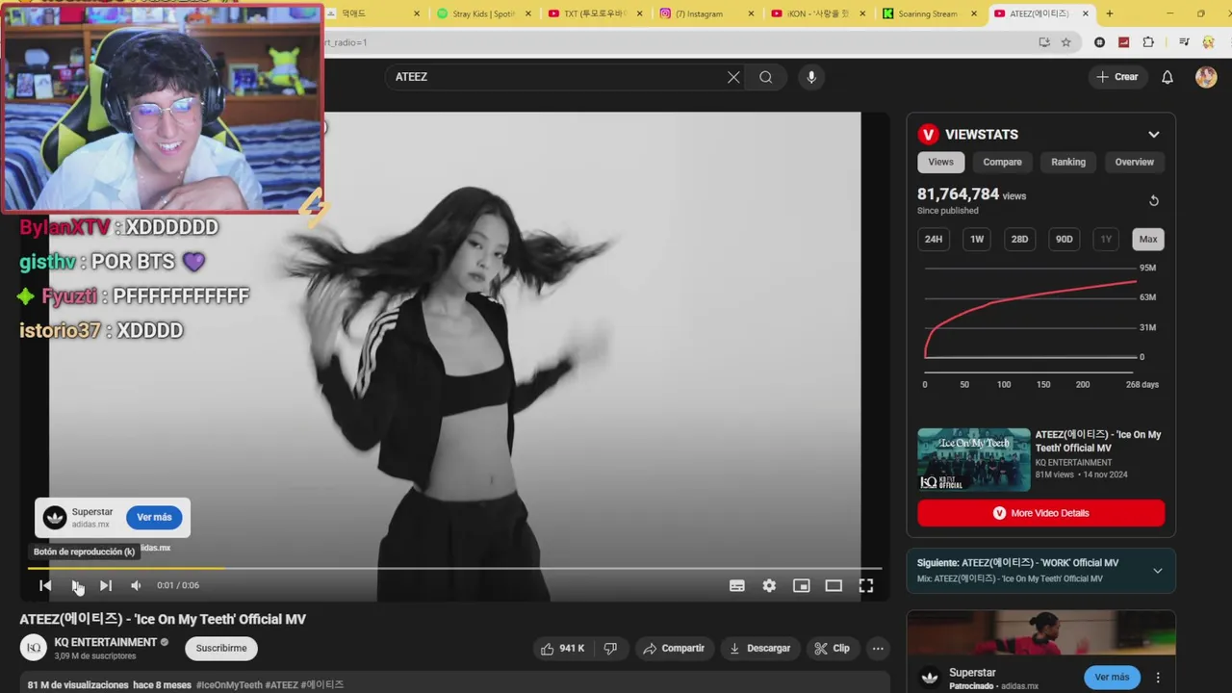Screen dimensions: 1232x693
Task: Click the Suscribirme button
Action: (221, 648)
